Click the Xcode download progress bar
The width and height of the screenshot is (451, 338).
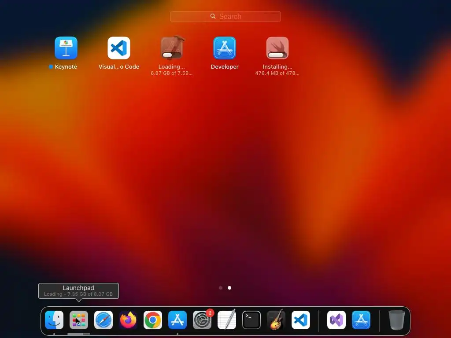pyautogui.click(x=172, y=55)
